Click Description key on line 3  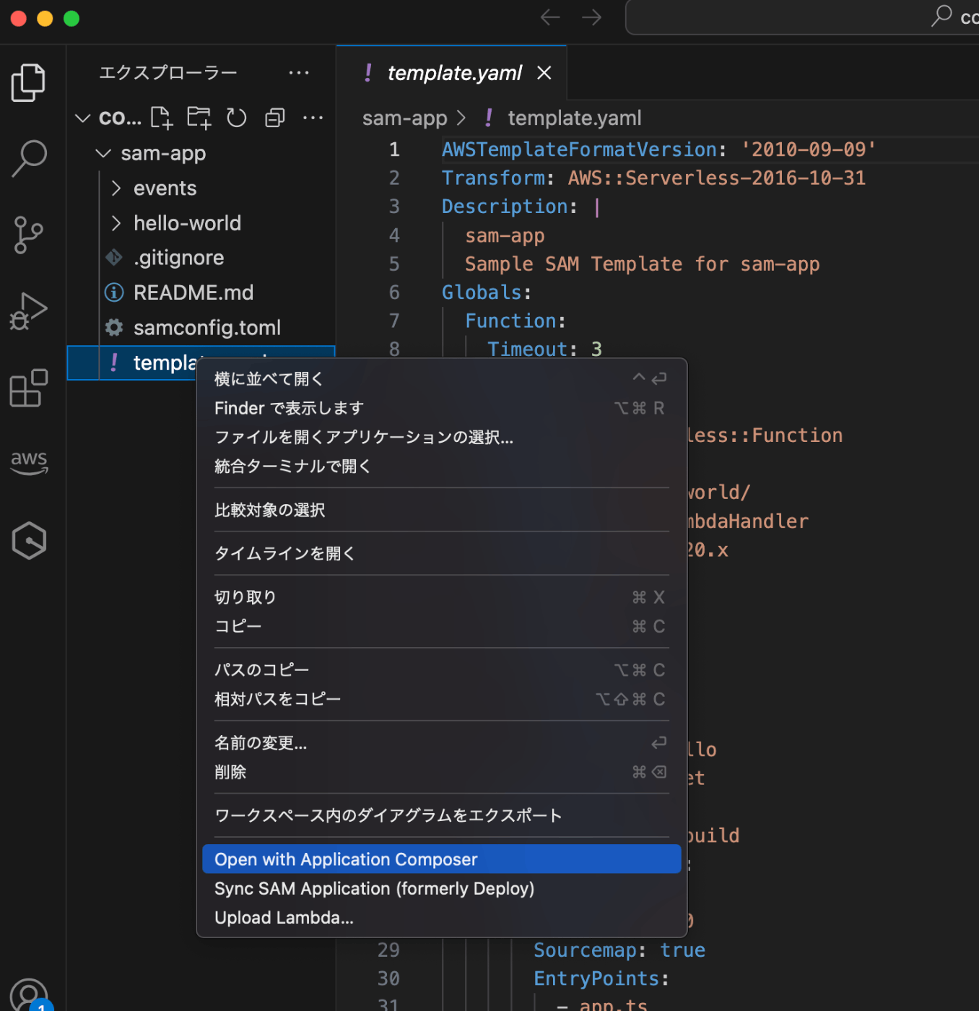505,207
